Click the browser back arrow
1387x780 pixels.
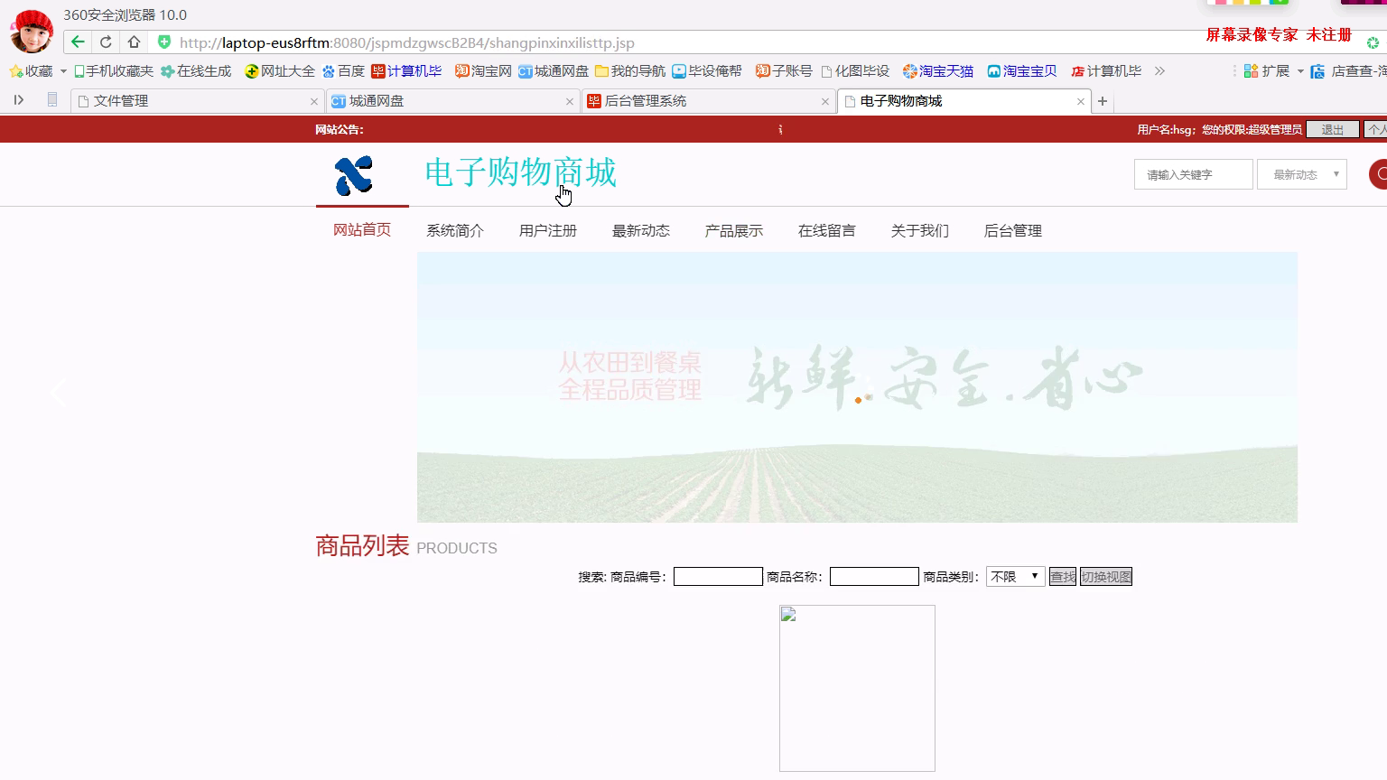78,42
